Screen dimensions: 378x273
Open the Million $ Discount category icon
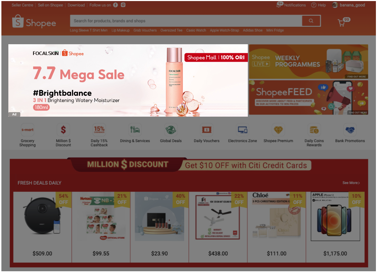pyautogui.click(x=63, y=130)
